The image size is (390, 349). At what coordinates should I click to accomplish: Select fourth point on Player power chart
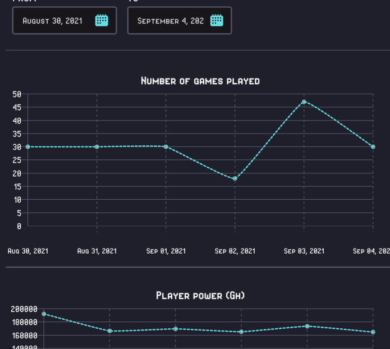tap(241, 332)
